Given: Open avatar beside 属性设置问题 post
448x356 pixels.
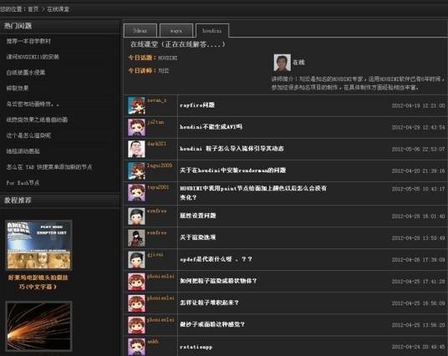Looking at the screenshot, I should (136, 216).
